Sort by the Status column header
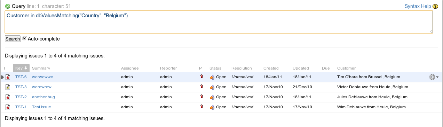443x127 pixels. pyautogui.click(x=215, y=68)
